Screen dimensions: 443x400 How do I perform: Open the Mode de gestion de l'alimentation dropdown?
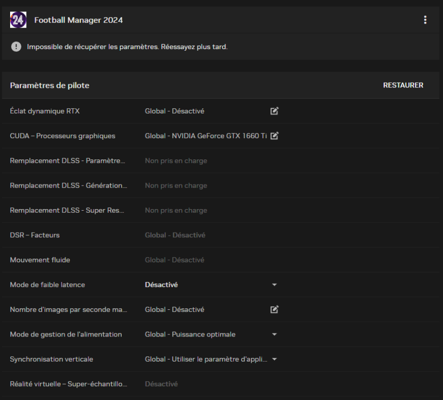[x=274, y=334]
